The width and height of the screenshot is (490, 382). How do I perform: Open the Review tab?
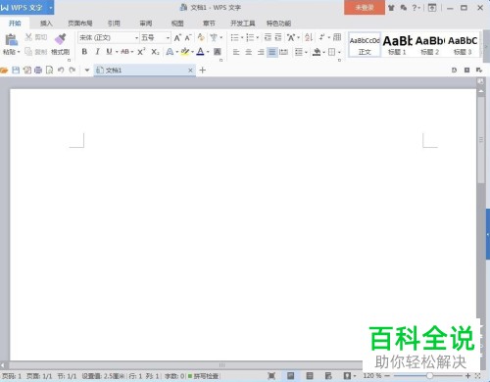[146, 24]
